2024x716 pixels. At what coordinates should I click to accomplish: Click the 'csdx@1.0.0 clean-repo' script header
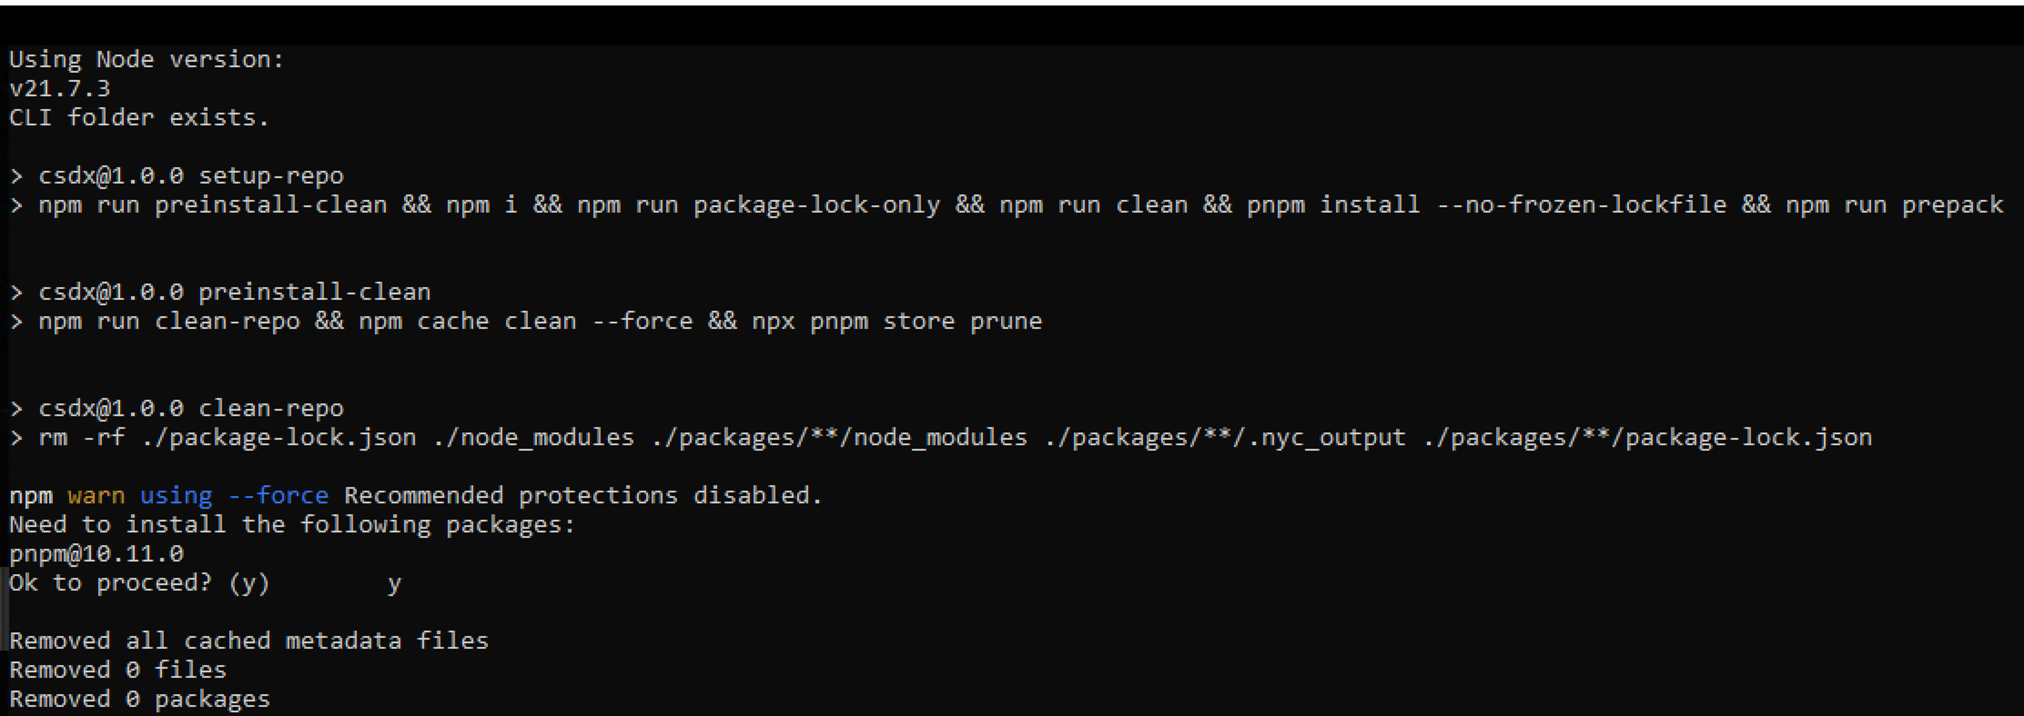(191, 407)
